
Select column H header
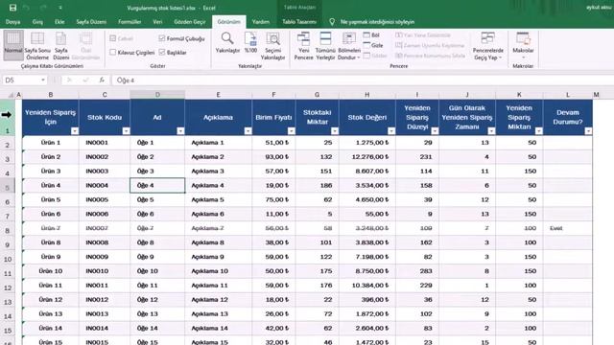coord(366,95)
